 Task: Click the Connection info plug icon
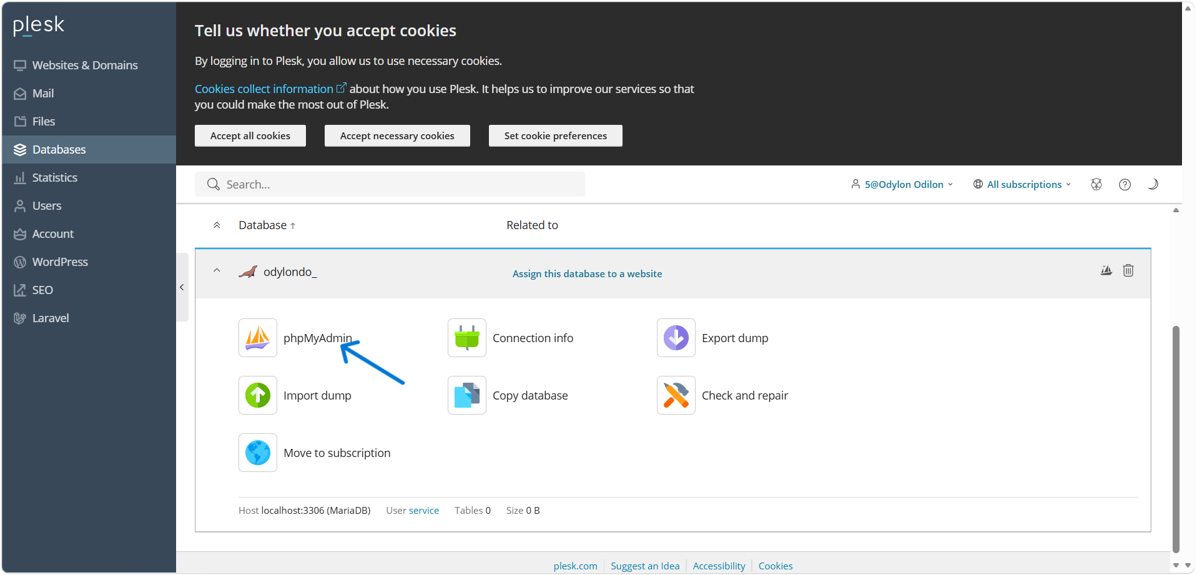[x=466, y=338]
